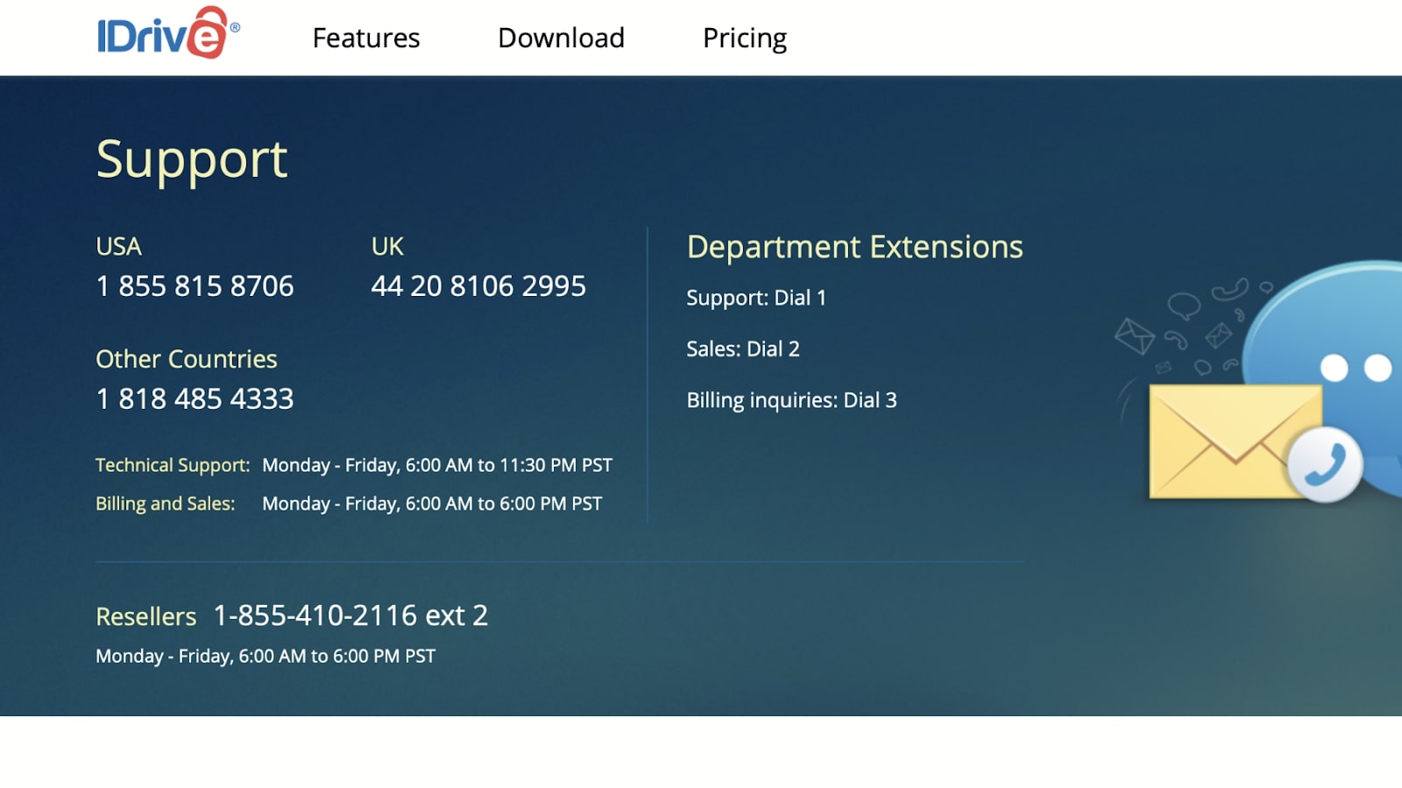Open the Features menu

tap(365, 37)
